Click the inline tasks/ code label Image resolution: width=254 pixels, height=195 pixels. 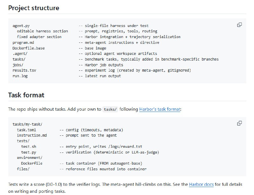110,109
